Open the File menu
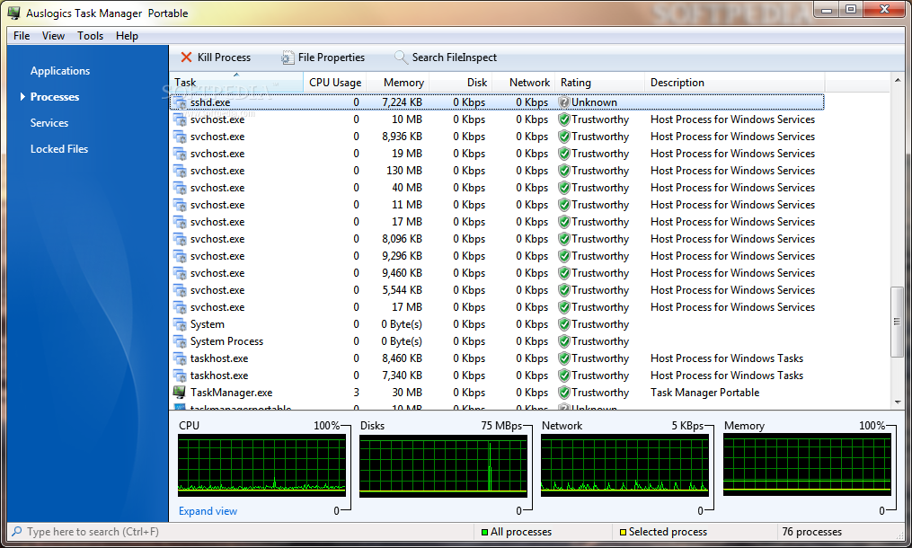Image resolution: width=912 pixels, height=548 pixels. coord(22,36)
